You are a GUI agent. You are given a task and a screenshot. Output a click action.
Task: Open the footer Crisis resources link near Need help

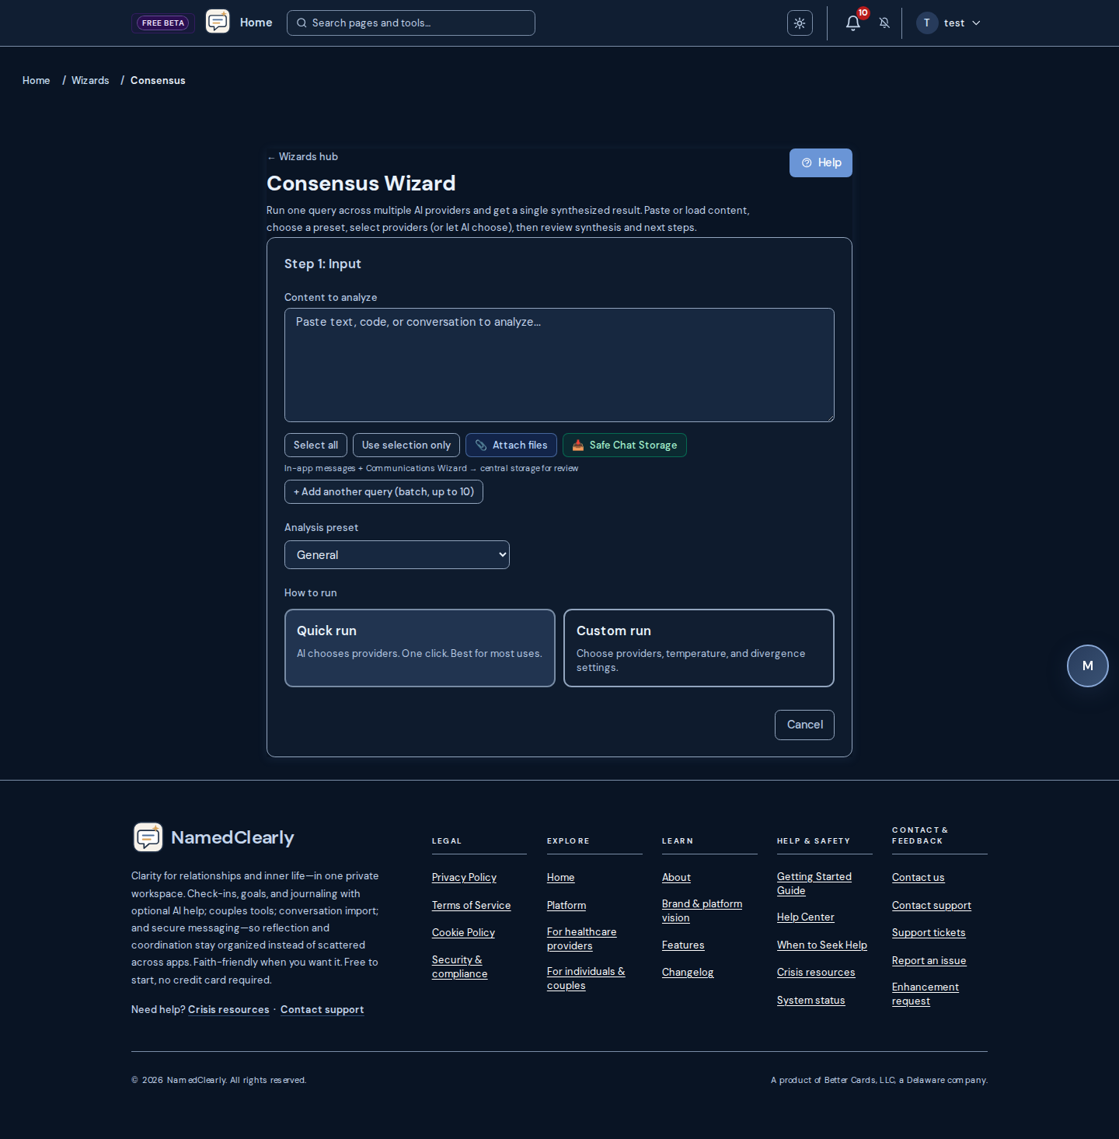[x=228, y=1009]
